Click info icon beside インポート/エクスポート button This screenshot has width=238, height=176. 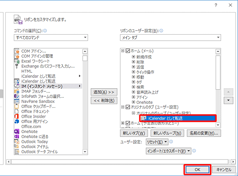[x=194, y=151]
